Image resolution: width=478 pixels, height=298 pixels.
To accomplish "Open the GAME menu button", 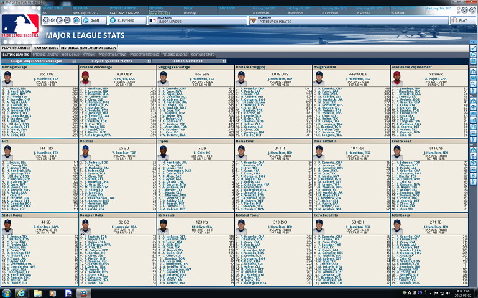I will (x=94, y=20).
